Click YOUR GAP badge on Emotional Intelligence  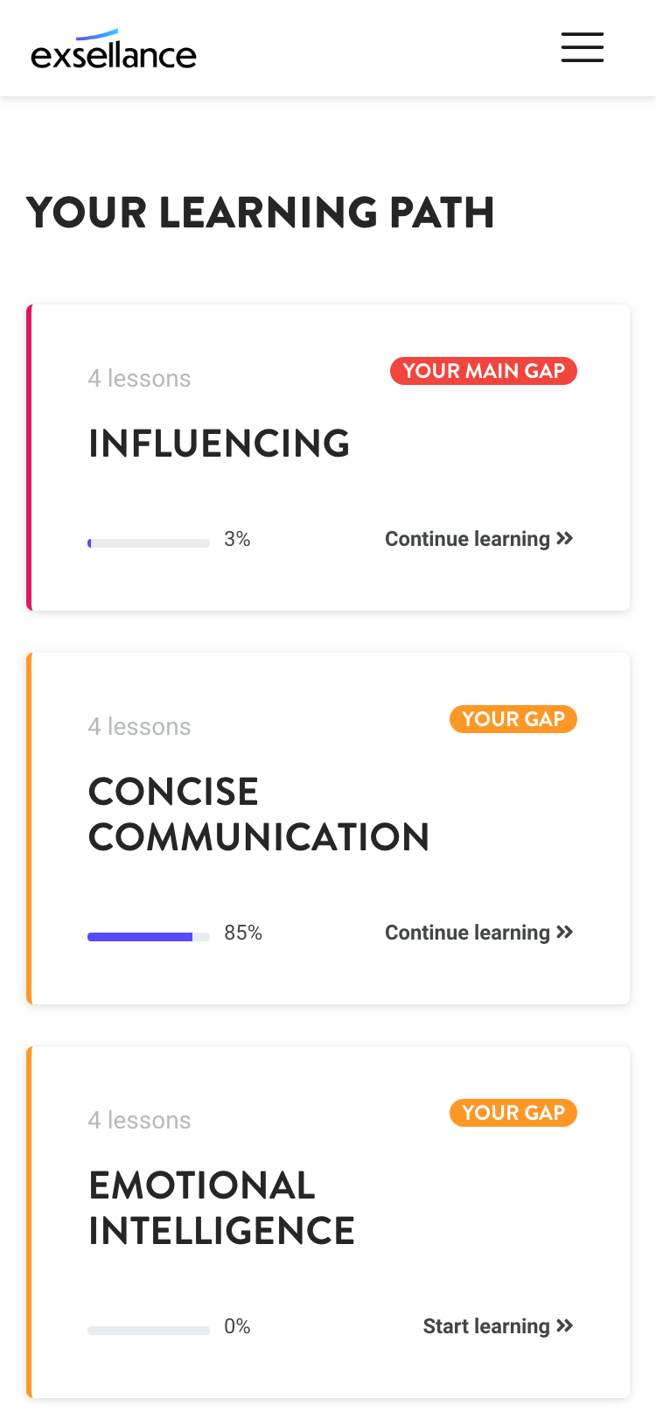coord(513,1113)
